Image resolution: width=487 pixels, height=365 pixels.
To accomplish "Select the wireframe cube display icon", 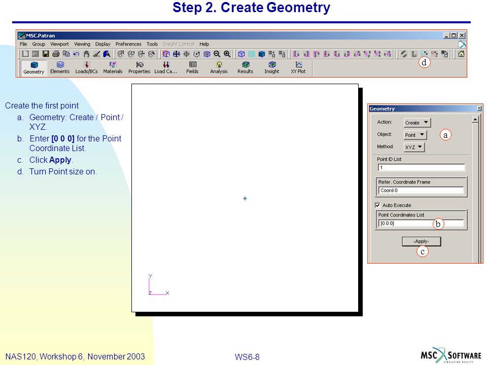I will 241,54.
